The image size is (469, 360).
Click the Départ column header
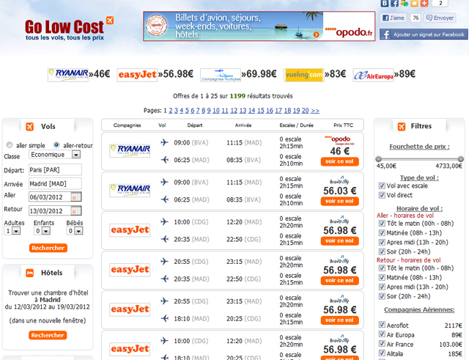[195, 125]
